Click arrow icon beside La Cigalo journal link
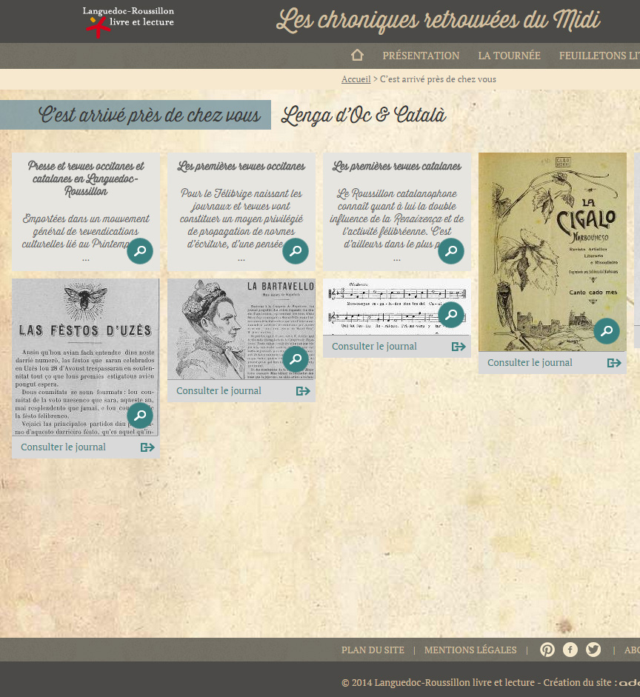 (614, 363)
